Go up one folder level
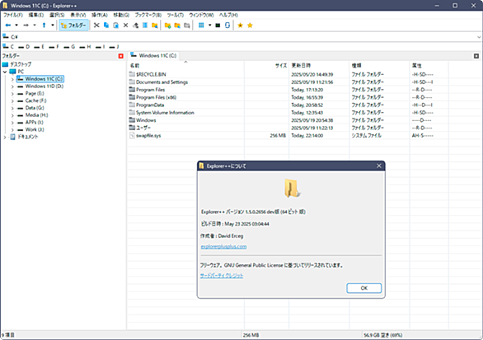 (44, 26)
